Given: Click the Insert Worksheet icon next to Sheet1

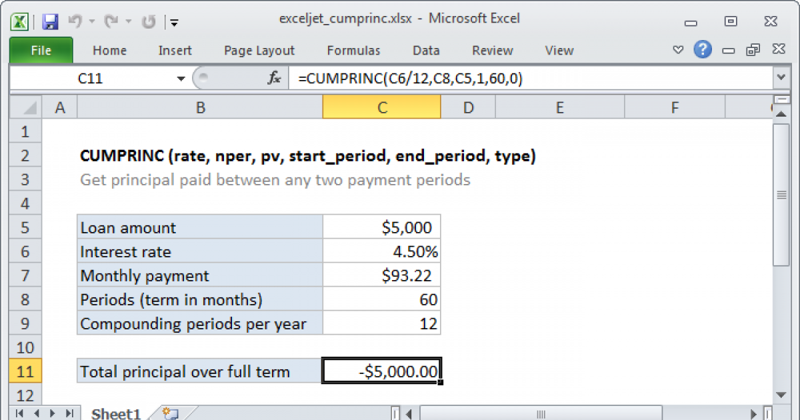Looking at the screenshot, I should (169, 413).
